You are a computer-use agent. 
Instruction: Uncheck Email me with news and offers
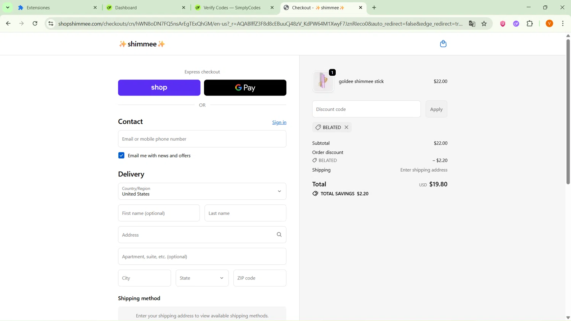tap(121, 156)
